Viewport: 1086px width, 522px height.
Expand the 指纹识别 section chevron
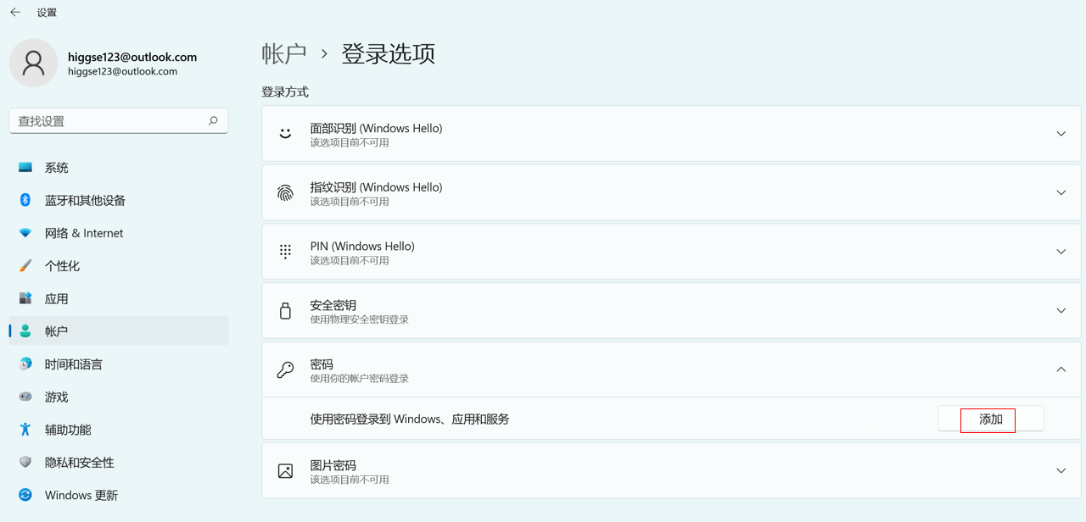1061,193
